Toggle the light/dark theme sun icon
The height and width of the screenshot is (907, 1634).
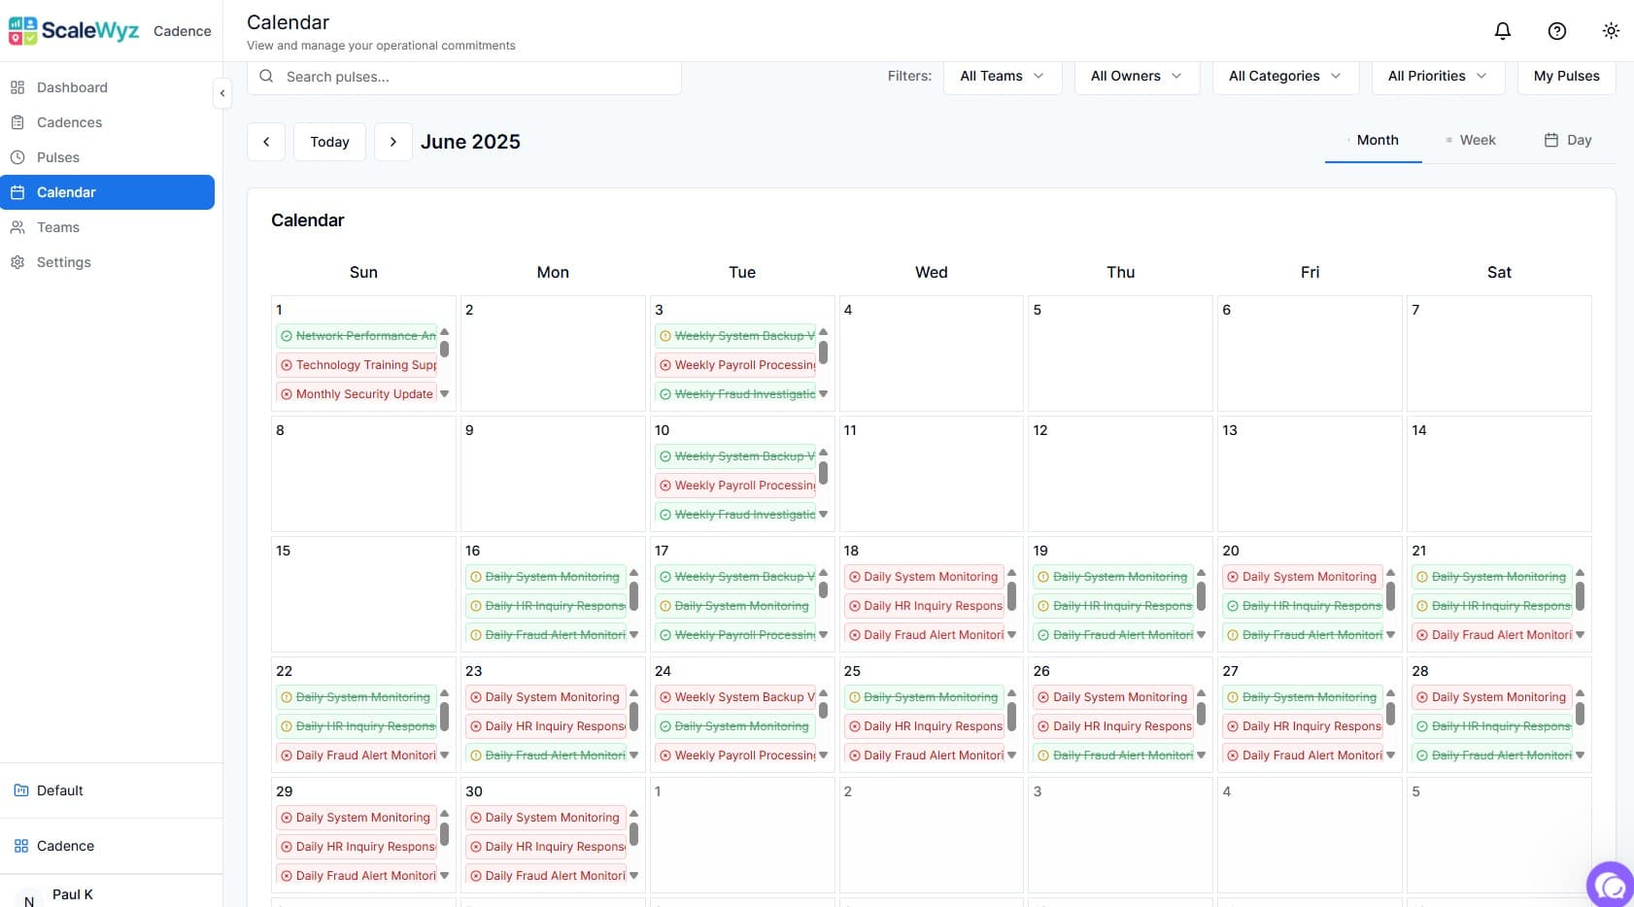click(1611, 30)
